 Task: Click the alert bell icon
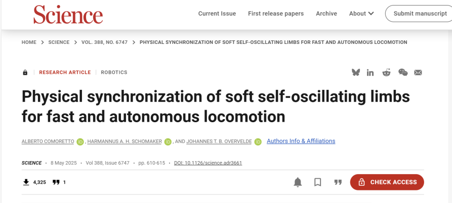point(298,182)
